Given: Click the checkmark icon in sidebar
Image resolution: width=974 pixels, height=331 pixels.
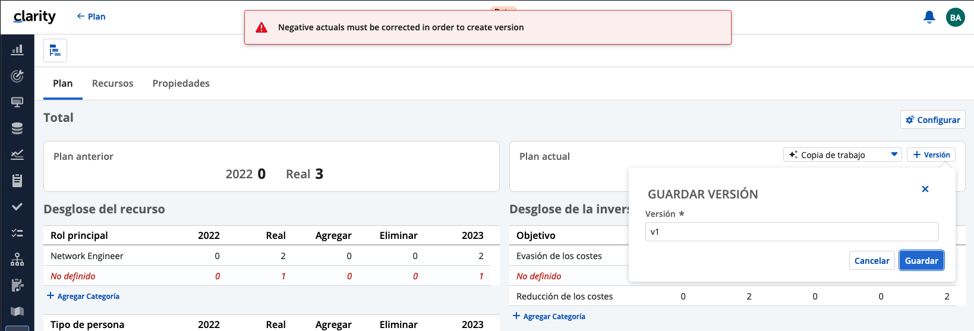Looking at the screenshot, I should pyautogui.click(x=17, y=207).
